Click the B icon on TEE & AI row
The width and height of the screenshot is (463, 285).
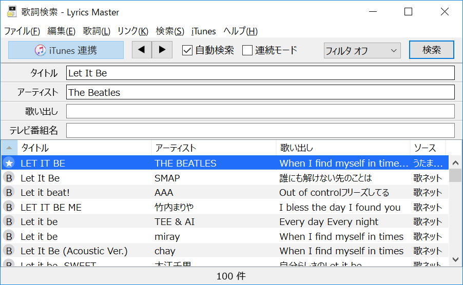[9, 221]
